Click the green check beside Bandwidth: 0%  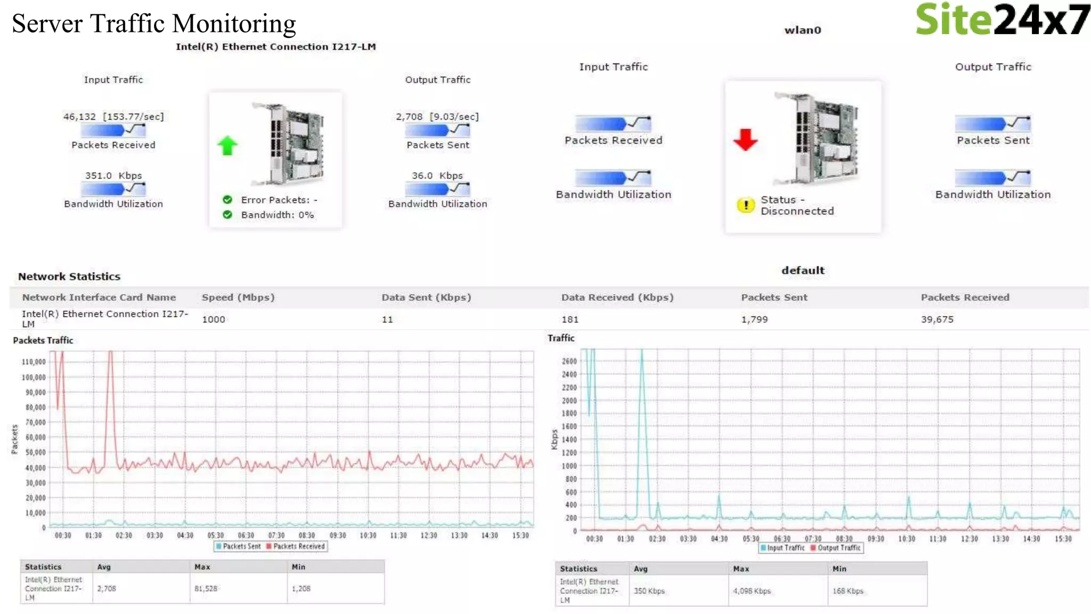[x=227, y=215]
